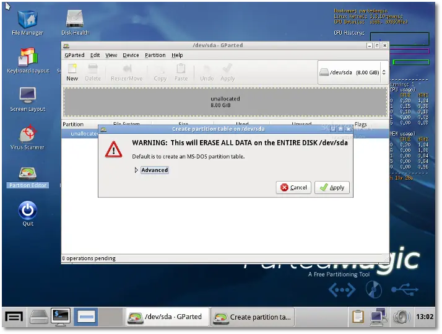The height and width of the screenshot is (334, 442).
Task: Click the volume speaker icon in tray
Action: pyautogui.click(x=401, y=317)
